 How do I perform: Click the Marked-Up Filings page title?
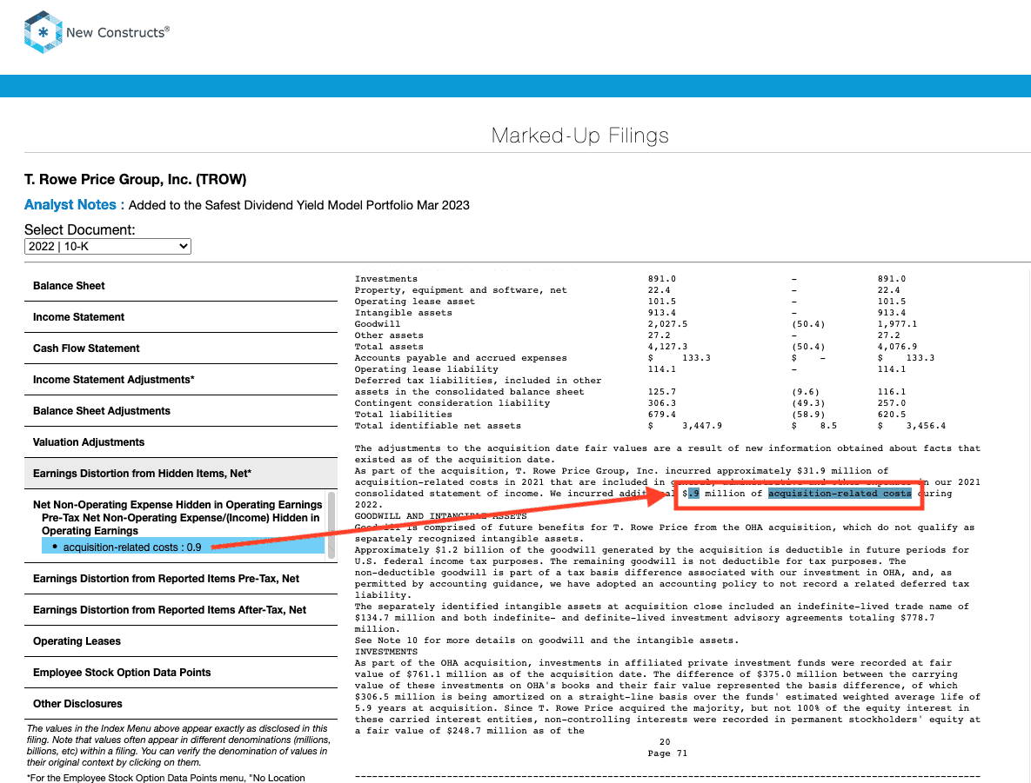580,136
